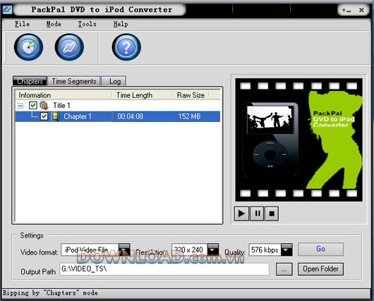Switch to the Chapters tab
Image resolution: width=374 pixels, height=301 pixels.
click(x=30, y=81)
